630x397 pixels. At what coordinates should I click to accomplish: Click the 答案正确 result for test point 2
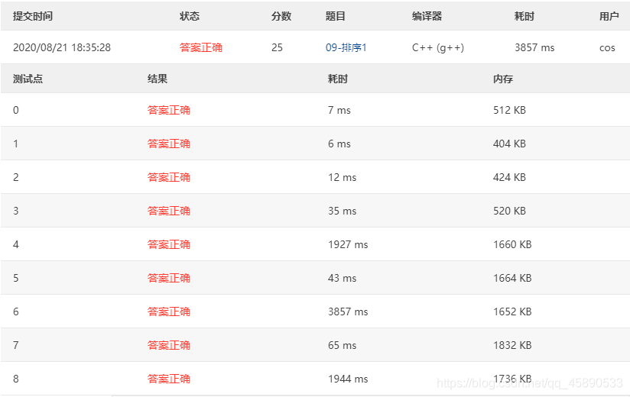point(169,178)
